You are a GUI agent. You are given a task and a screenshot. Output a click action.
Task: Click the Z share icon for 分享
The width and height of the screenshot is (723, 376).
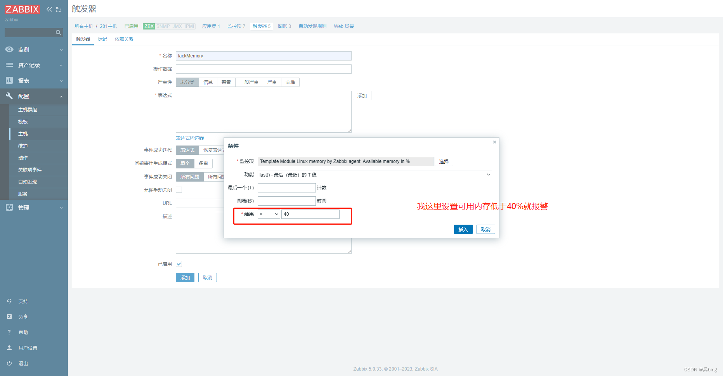9,317
